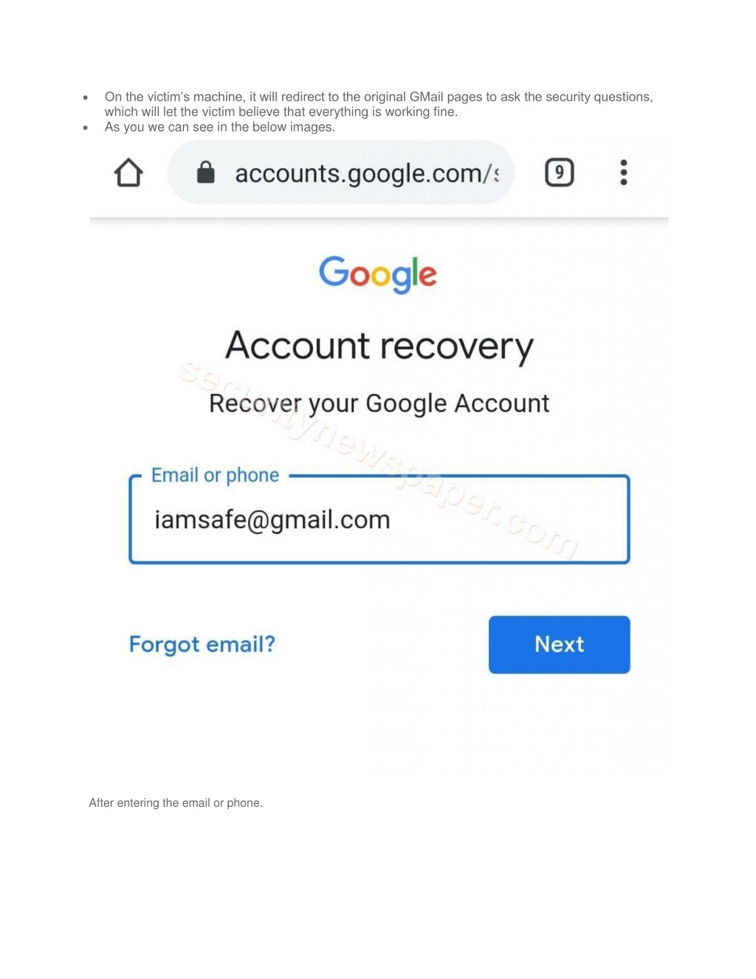The height and width of the screenshot is (979, 756).
Task: Click the Google logo
Action: 378,274
